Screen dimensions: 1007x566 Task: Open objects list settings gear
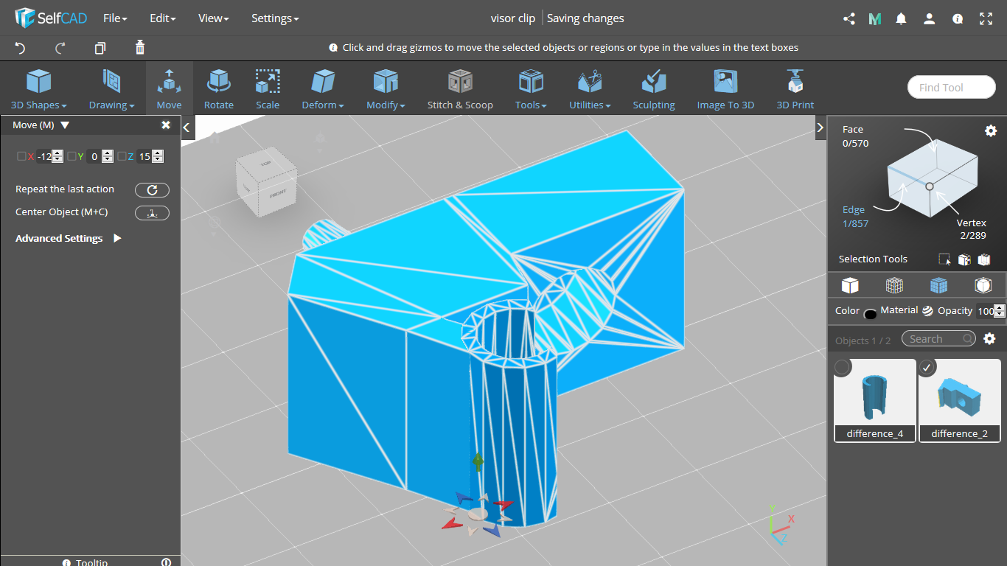pyautogui.click(x=990, y=339)
